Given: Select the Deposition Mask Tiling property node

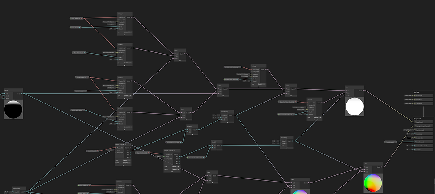Looking at the screenshot, I should pyautogui.click(x=286, y=115).
